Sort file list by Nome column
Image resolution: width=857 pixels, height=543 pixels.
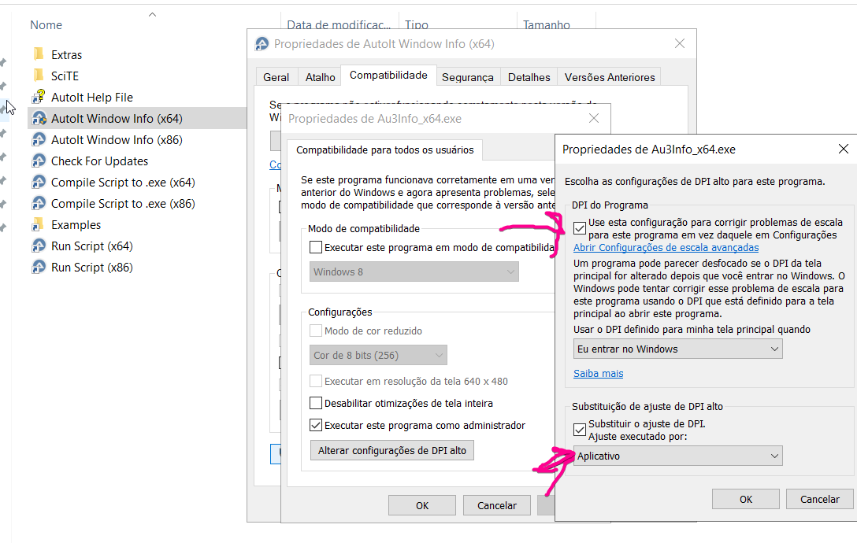[x=46, y=25]
